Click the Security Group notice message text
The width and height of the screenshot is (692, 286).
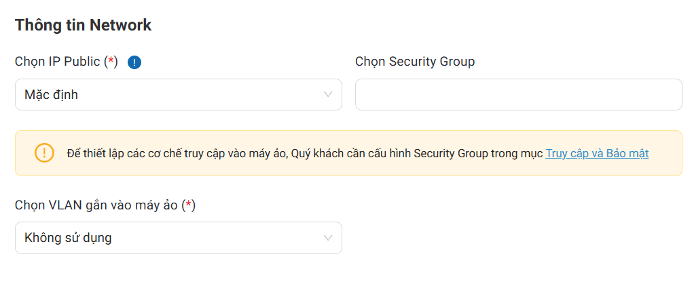tap(306, 153)
